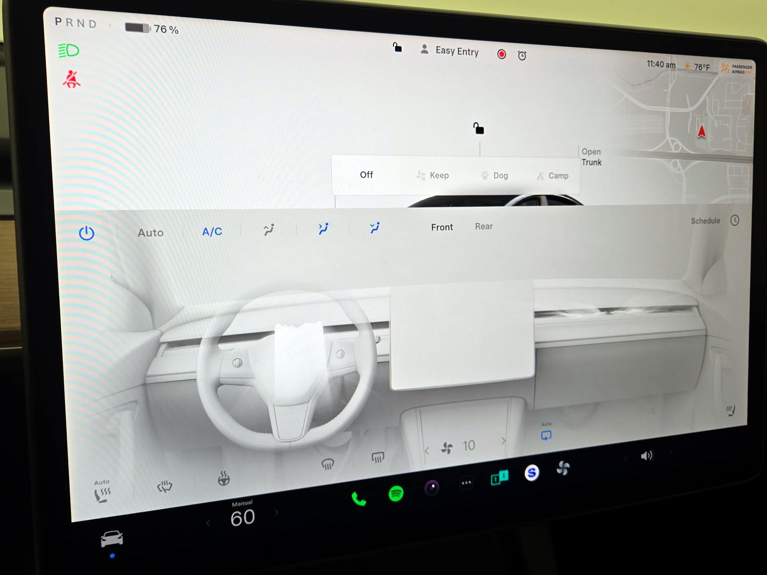Tap the volume speaker icon at the bottom

pyautogui.click(x=647, y=455)
